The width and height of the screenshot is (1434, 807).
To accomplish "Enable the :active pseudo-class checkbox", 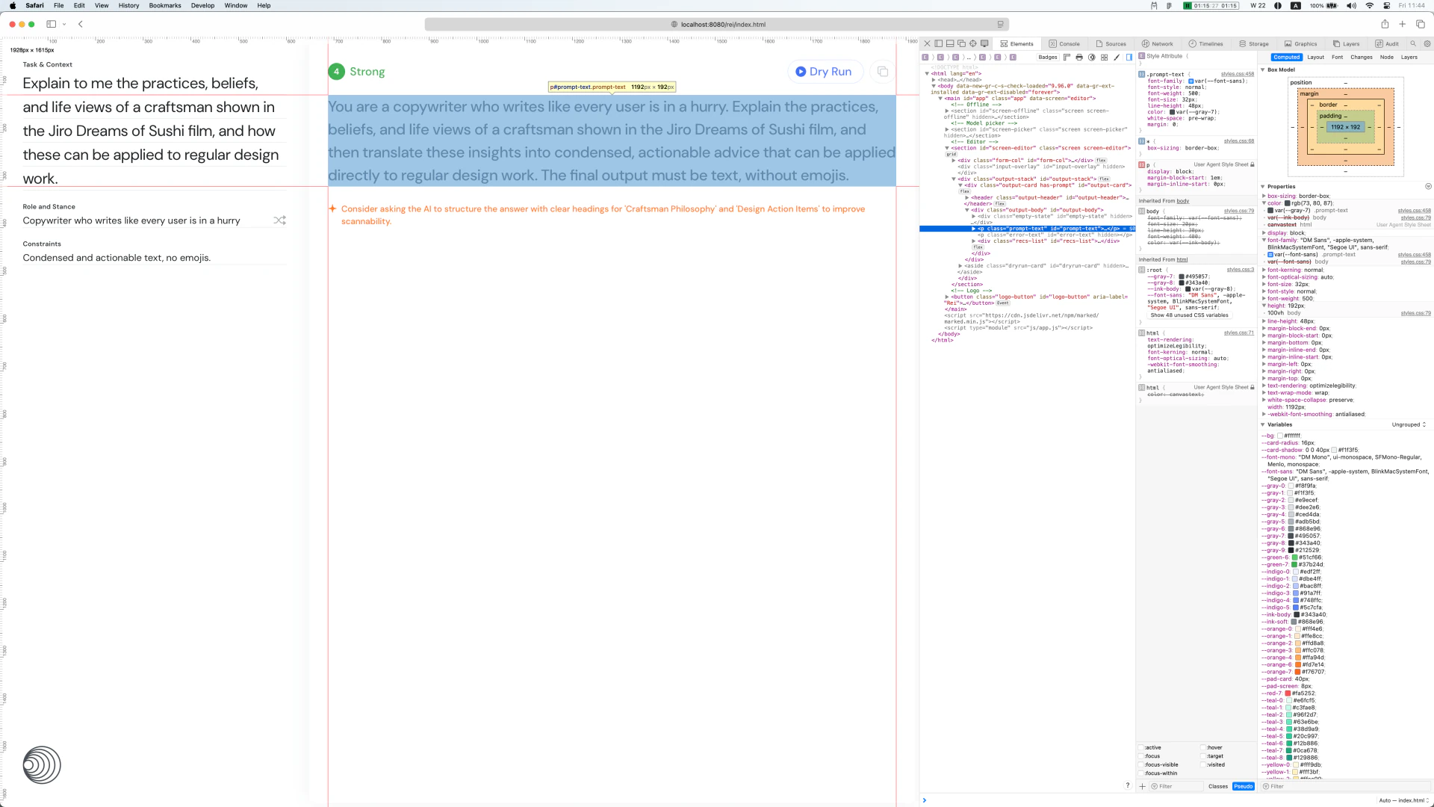I will point(1141,747).
